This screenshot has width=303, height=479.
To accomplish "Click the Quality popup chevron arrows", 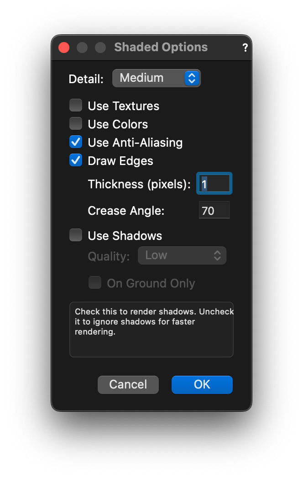I will pyautogui.click(x=218, y=255).
